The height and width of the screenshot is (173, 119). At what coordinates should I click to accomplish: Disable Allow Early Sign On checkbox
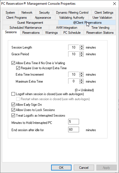(13, 104)
